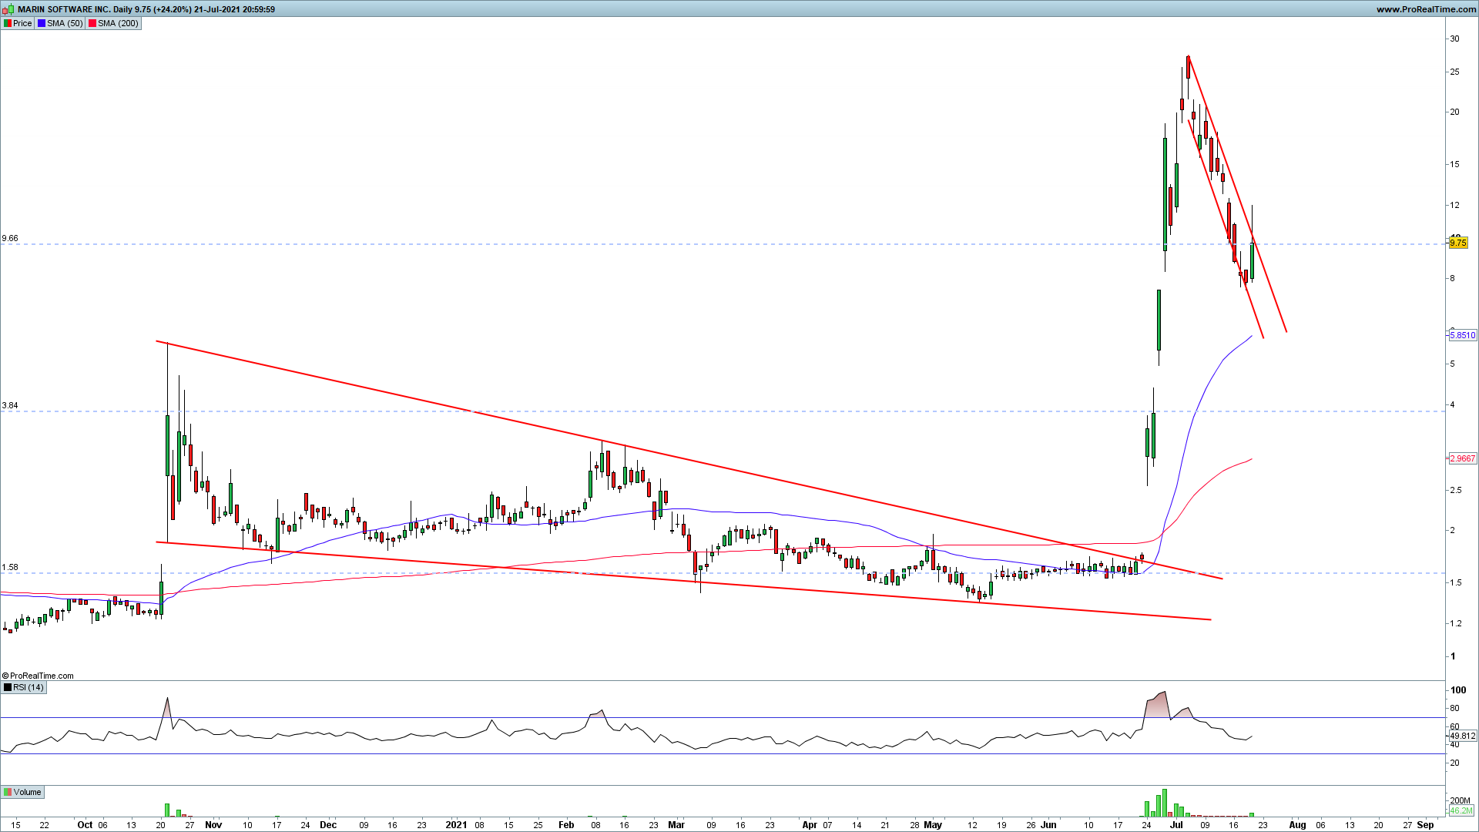Click the black RSI (14) legend icon
The width and height of the screenshot is (1479, 832).
[8, 687]
